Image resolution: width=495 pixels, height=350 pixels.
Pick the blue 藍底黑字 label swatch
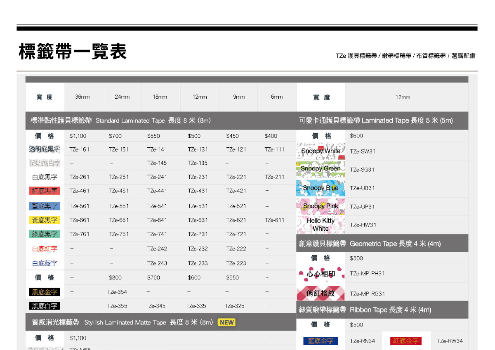click(45, 206)
